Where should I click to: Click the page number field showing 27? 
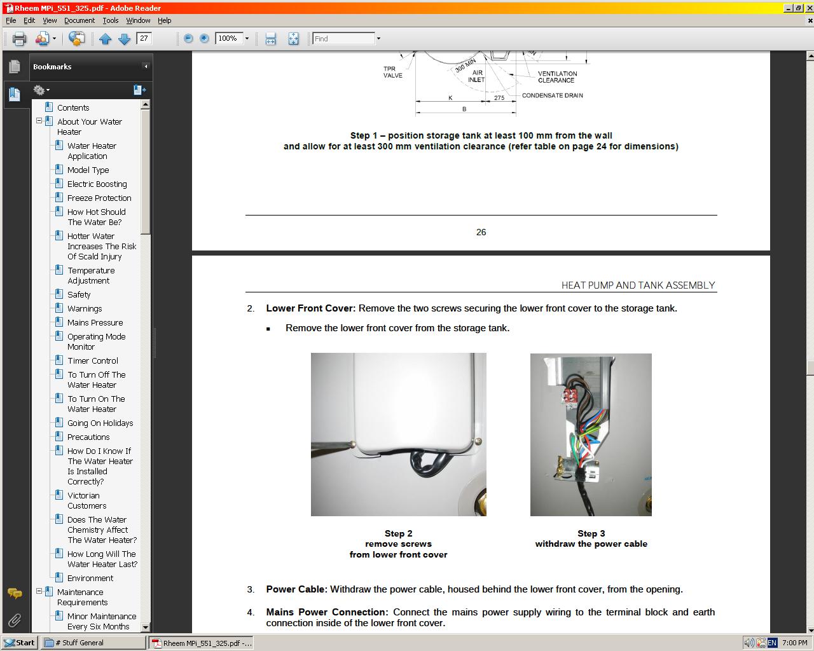(145, 38)
